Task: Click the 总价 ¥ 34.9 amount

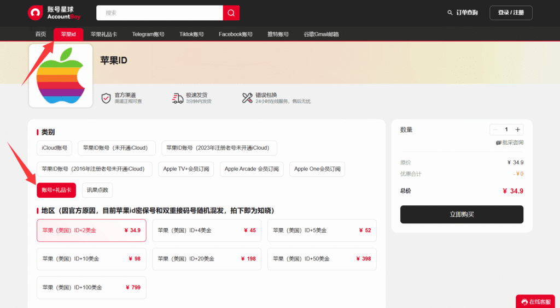Action: pos(513,191)
